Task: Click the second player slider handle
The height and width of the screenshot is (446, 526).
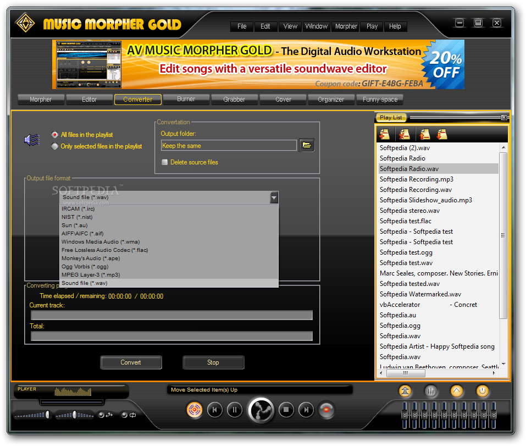Action: click(74, 415)
